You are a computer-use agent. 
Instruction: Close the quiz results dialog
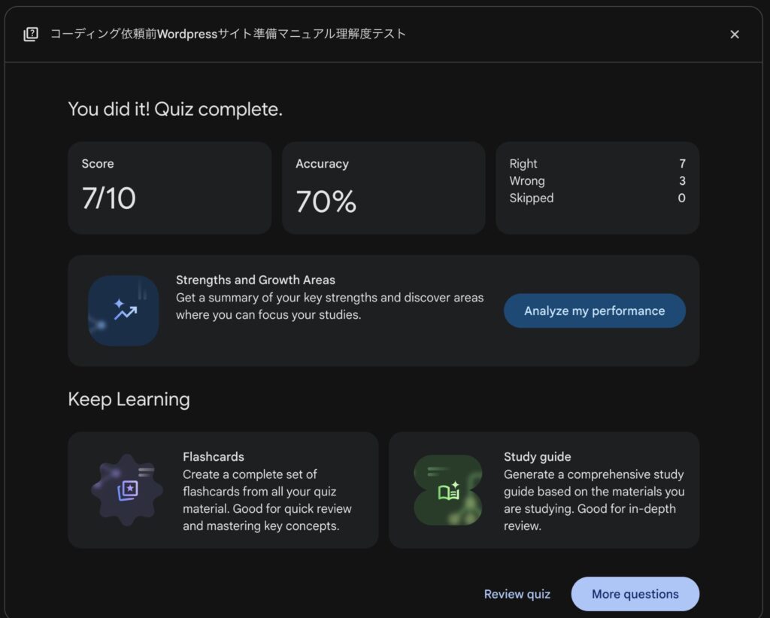735,34
